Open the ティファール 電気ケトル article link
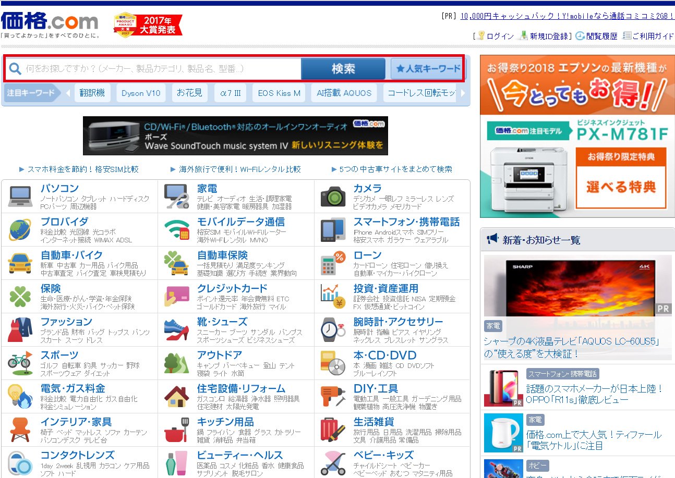Screen dimensions: 675x478 pyautogui.click(x=594, y=440)
